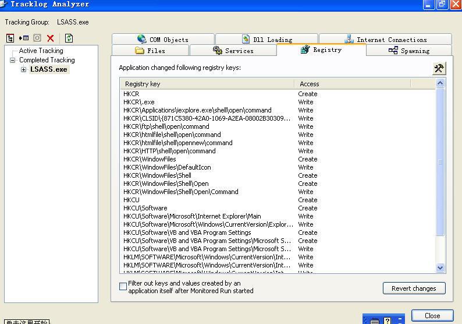
Task: Sort by the Registry key column header
Action: click(207, 84)
